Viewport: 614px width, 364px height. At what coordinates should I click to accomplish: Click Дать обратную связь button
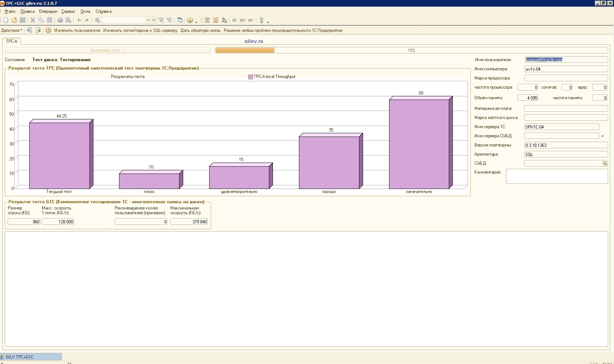coord(200,30)
